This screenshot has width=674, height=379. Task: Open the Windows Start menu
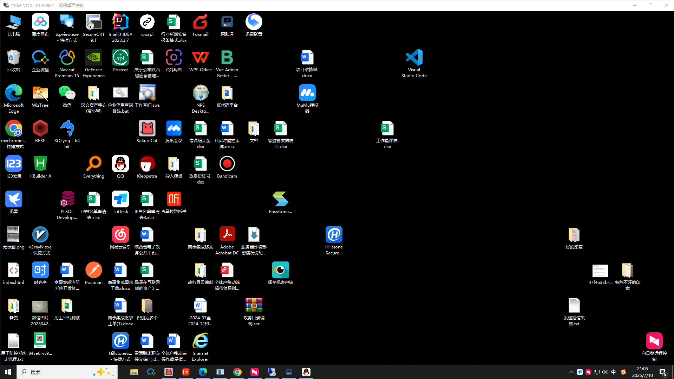tap(8, 372)
